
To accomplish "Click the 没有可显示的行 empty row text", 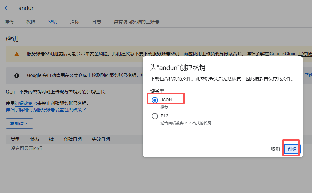I will coord(27,148).
